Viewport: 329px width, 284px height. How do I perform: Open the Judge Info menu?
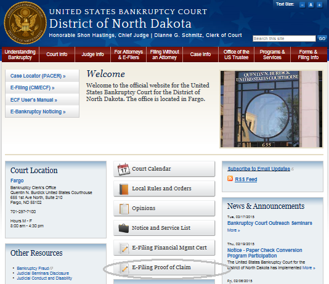coord(93,55)
